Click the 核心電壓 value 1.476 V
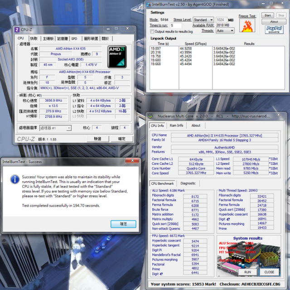Viewport: 290px width, 290px height. [x=91, y=65]
